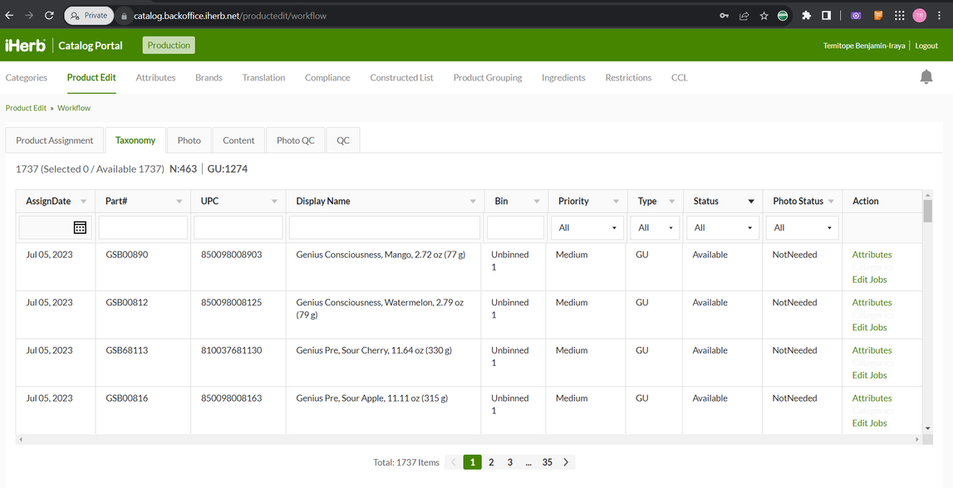Open Attributes link for GSB68113 row

click(872, 351)
